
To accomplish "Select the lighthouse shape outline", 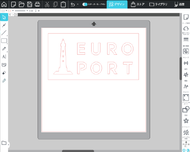I will click(x=63, y=57).
